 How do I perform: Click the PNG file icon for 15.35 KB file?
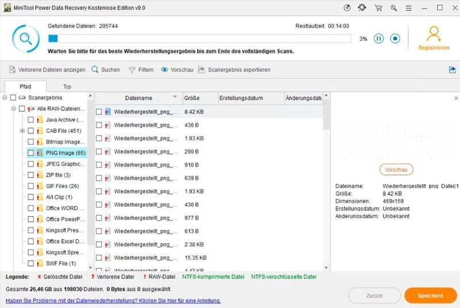click(x=108, y=257)
